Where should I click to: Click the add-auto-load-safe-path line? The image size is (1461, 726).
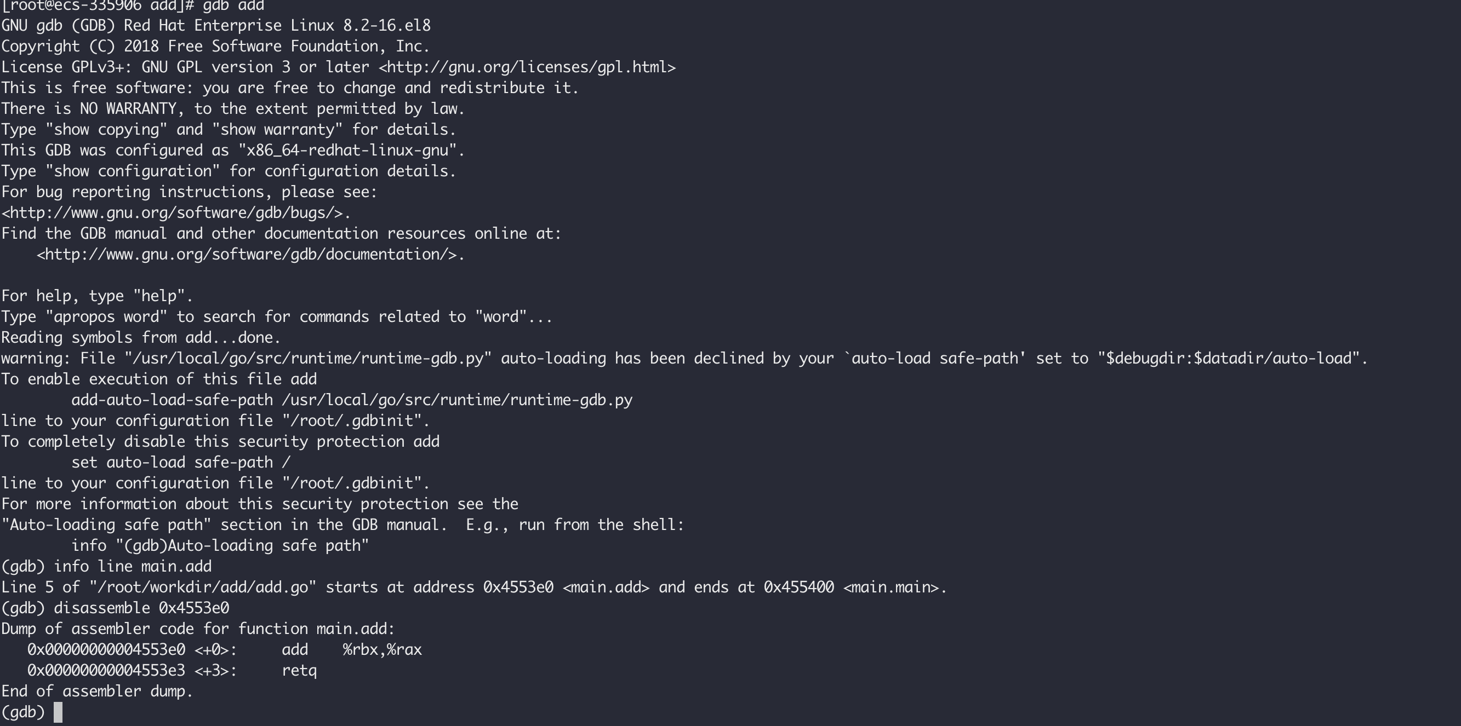(352, 400)
